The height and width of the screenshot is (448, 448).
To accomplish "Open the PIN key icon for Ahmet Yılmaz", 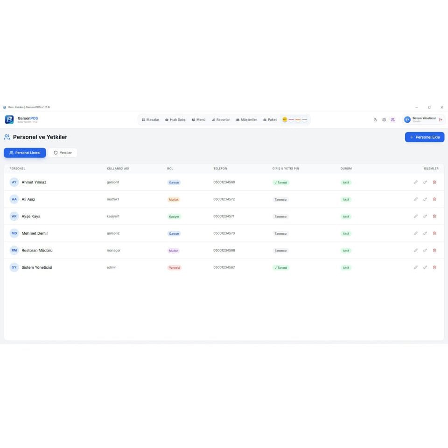I will (425, 182).
